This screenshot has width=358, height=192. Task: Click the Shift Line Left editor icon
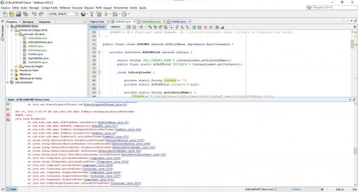tap(194, 27)
